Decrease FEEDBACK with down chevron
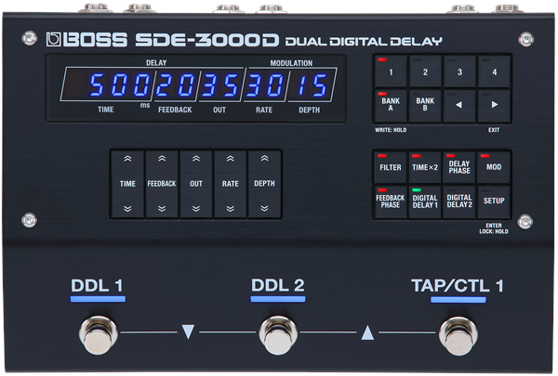The image size is (558, 376). tap(162, 209)
